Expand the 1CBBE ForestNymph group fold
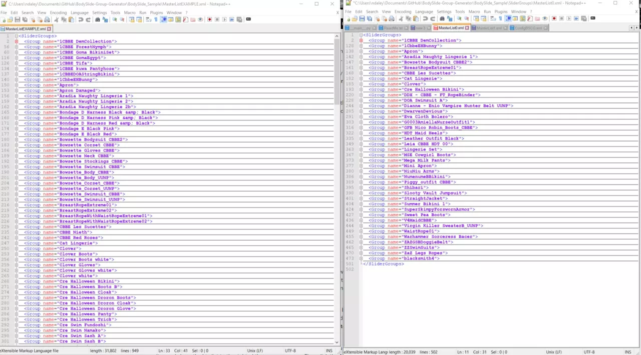 click(x=17, y=47)
